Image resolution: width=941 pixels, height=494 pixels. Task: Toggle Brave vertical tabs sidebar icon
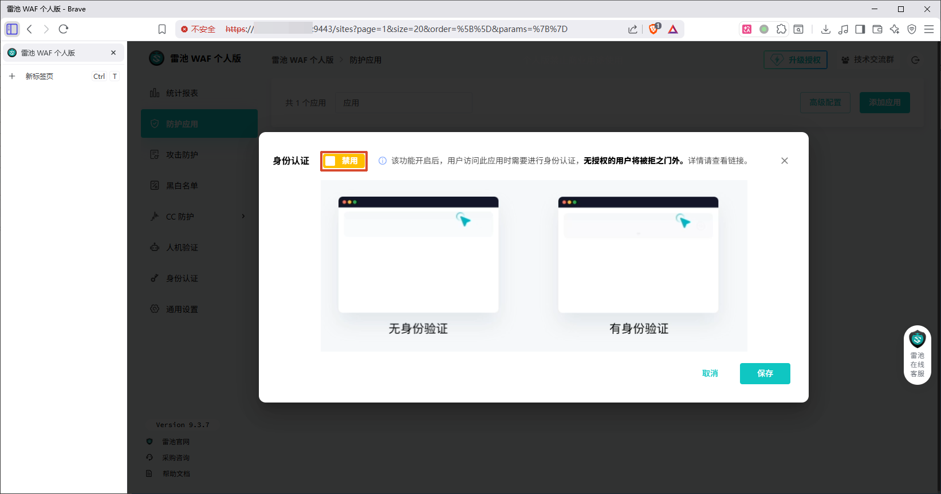12,29
